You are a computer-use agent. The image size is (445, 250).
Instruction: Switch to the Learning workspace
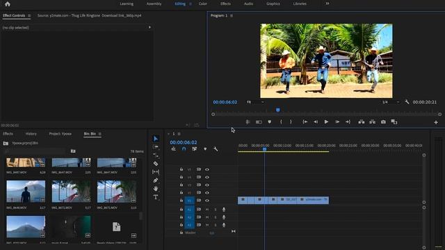127,4
